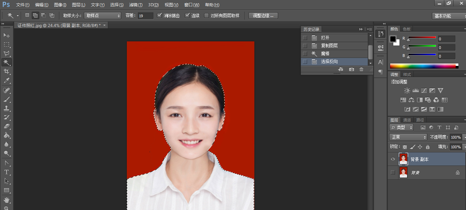
Task: Open the Magic Wand tool preset picker arrow
Action: click(x=18, y=16)
